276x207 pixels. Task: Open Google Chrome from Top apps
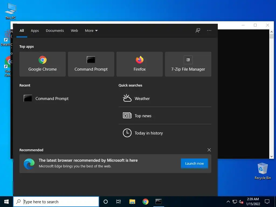(42, 64)
